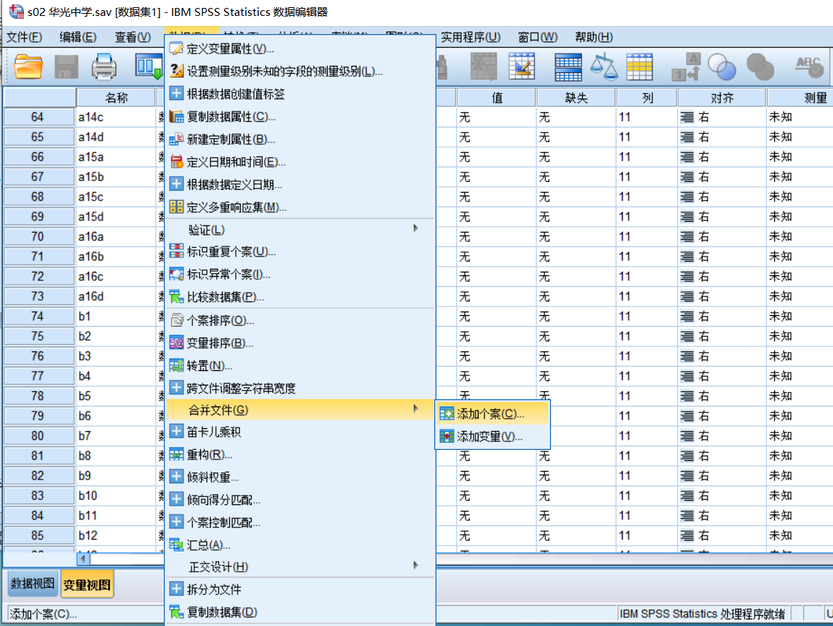Click the chart editor toolbar icon
The width and height of the screenshot is (833, 626).
click(522, 67)
